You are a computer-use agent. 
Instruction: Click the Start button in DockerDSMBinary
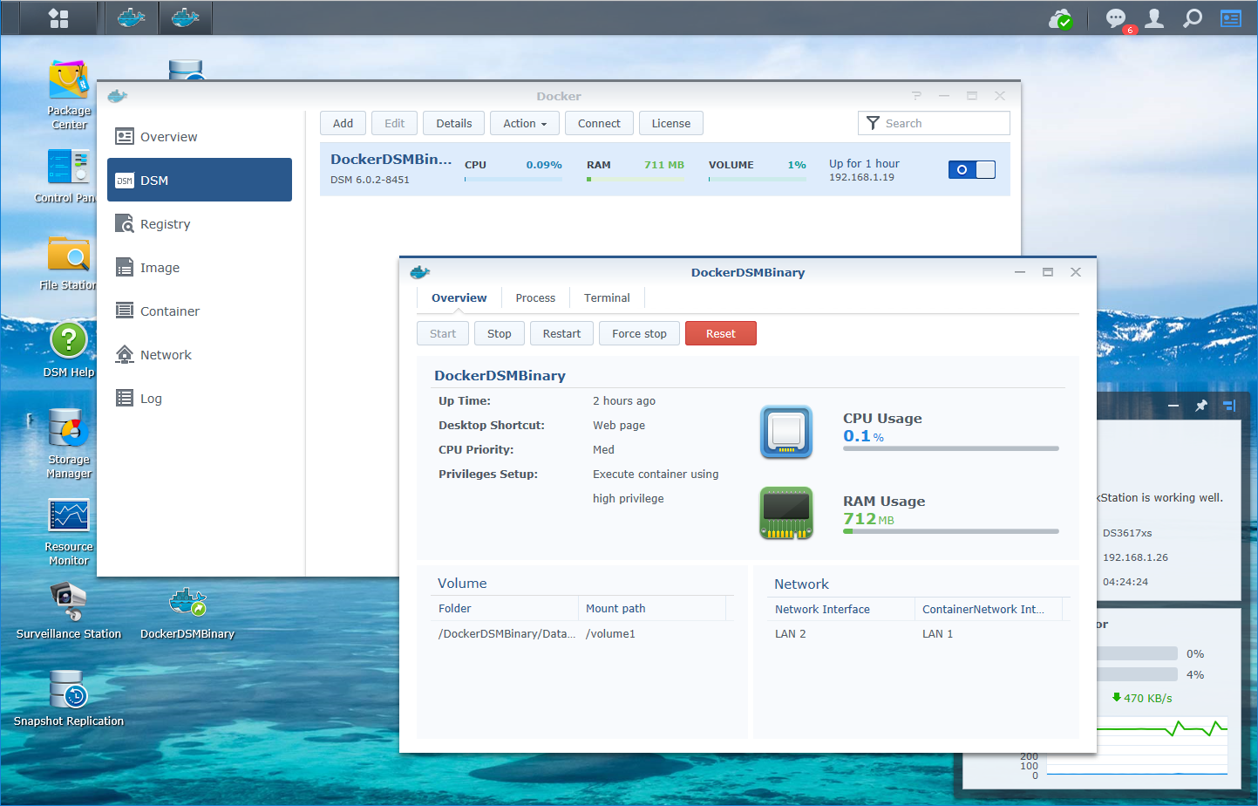tap(443, 333)
